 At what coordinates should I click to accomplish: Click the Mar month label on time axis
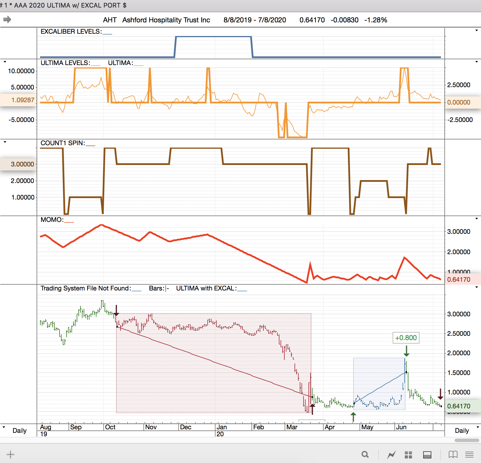292,427
